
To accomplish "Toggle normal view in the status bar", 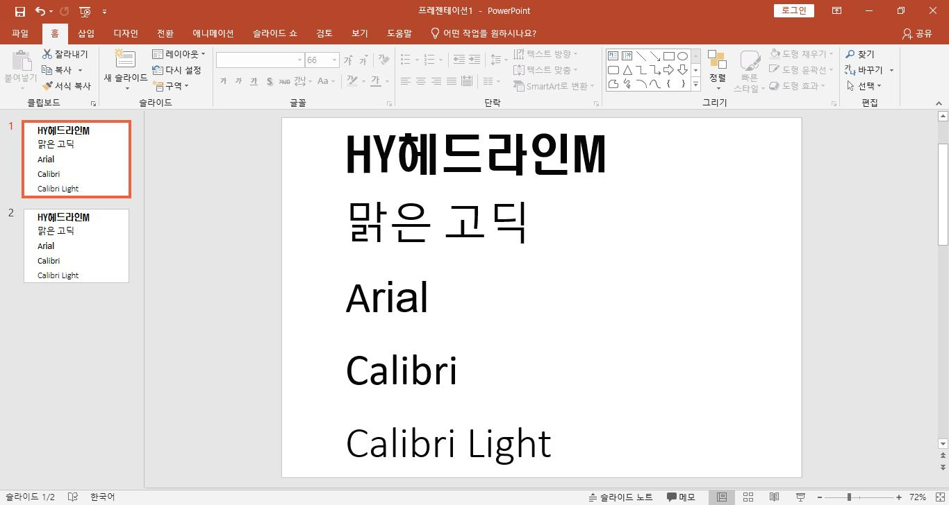I will (722, 497).
